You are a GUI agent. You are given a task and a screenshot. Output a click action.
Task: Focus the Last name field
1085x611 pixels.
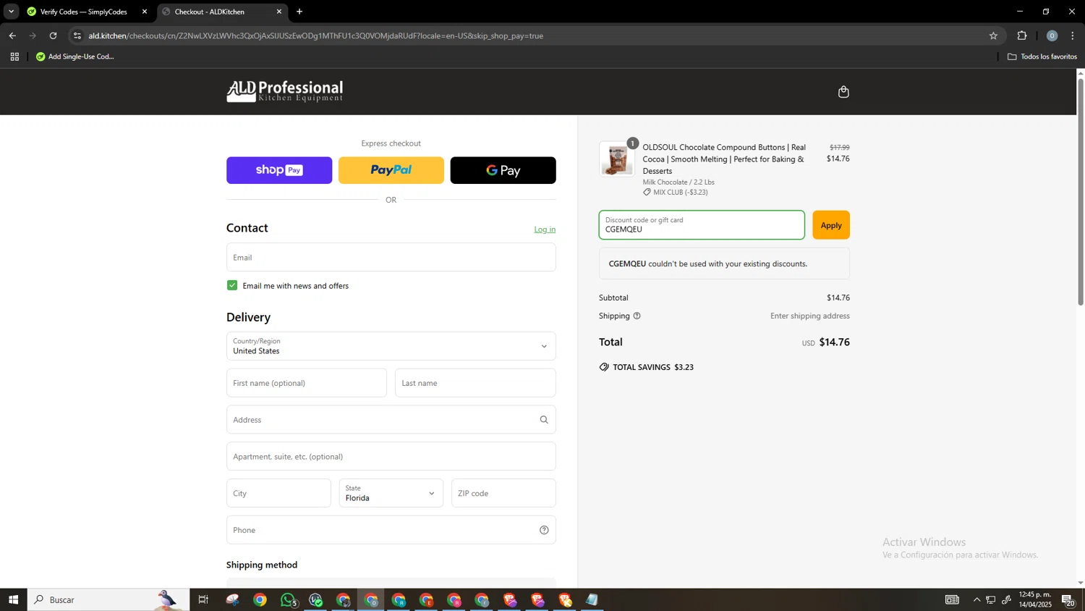pyautogui.click(x=475, y=383)
